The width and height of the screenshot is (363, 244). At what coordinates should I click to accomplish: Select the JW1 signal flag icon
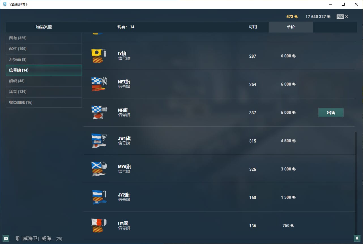click(99, 141)
